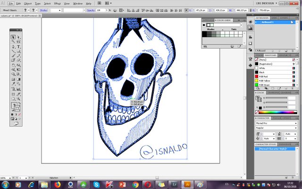The height and width of the screenshot is (189, 302).
Task: Select the Direct Selection tool
Action: click(19, 37)
